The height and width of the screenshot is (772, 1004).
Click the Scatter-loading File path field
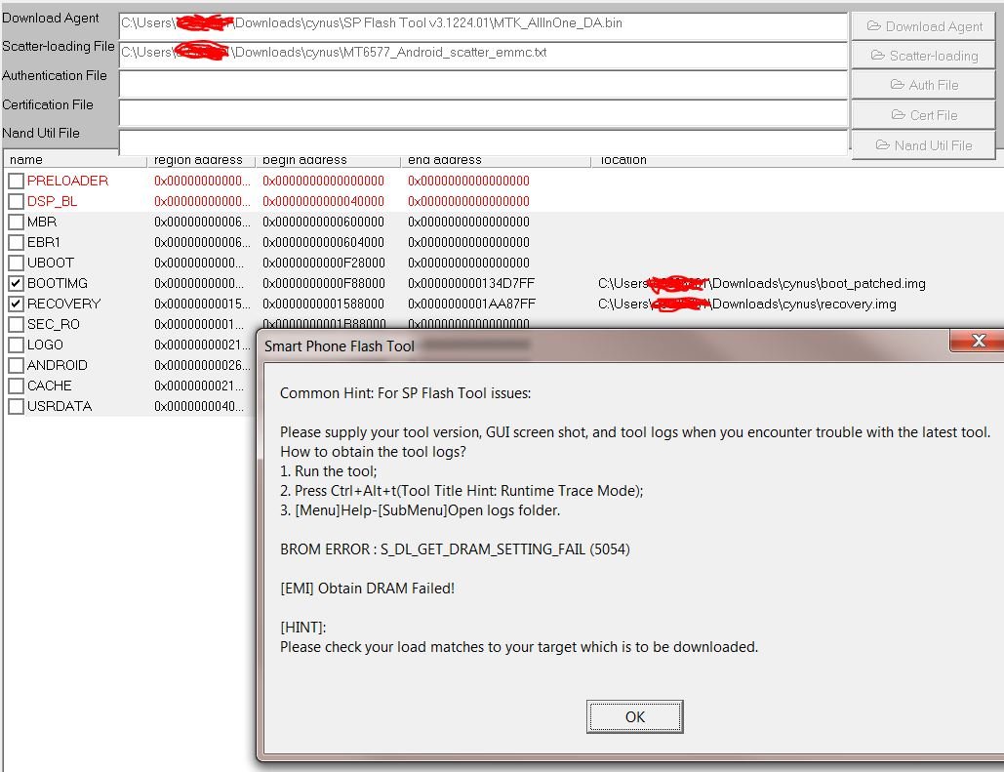pos(483,54)
